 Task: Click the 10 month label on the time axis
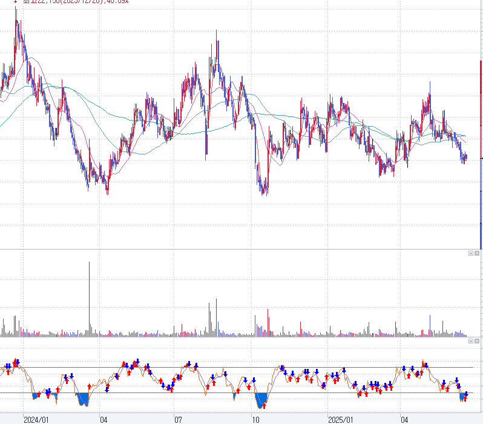pos(255,419)
